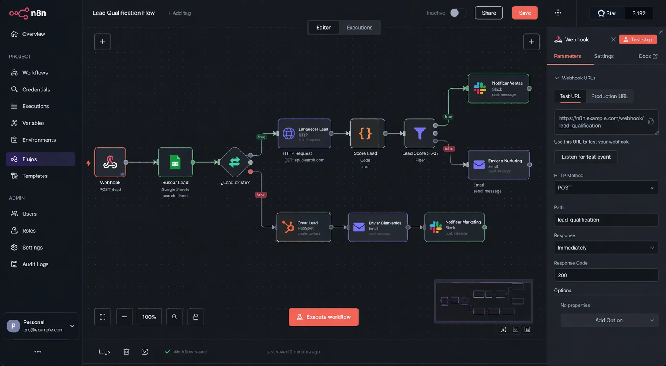666x366 pixels.
Task: Click Execute workflow
Action: (x=324, y=317)
